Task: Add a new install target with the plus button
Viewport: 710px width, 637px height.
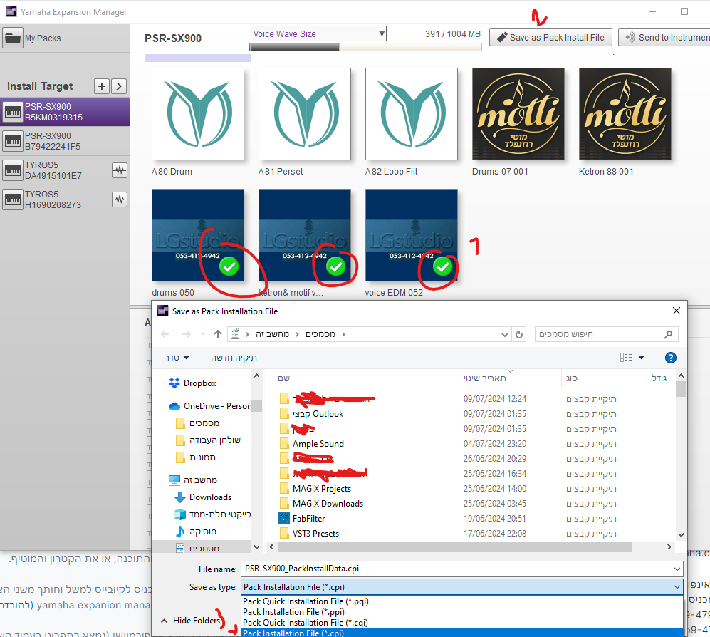Action: point(102,86)
